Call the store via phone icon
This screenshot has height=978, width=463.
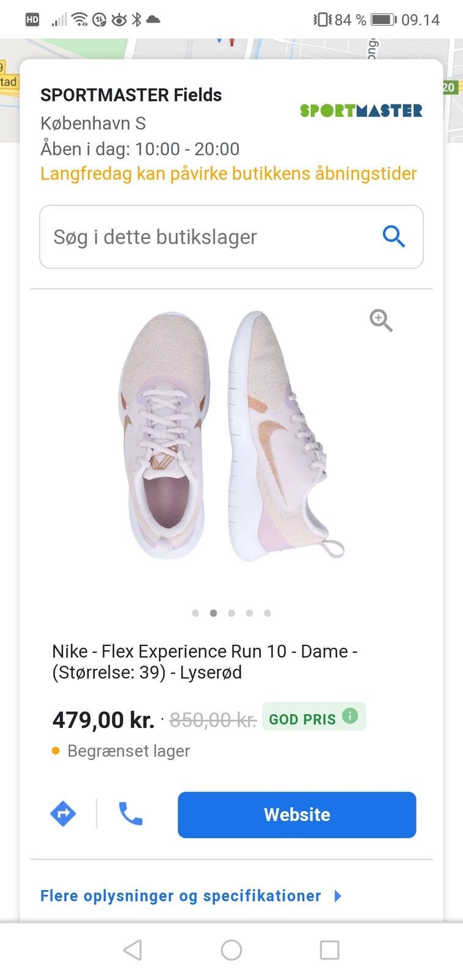pyautogui.click(x=130, y=814)
